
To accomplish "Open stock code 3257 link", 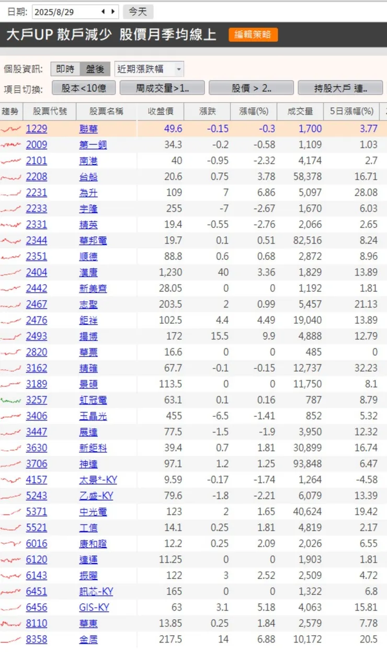I will pyautogui.click(x=37, y=400).
